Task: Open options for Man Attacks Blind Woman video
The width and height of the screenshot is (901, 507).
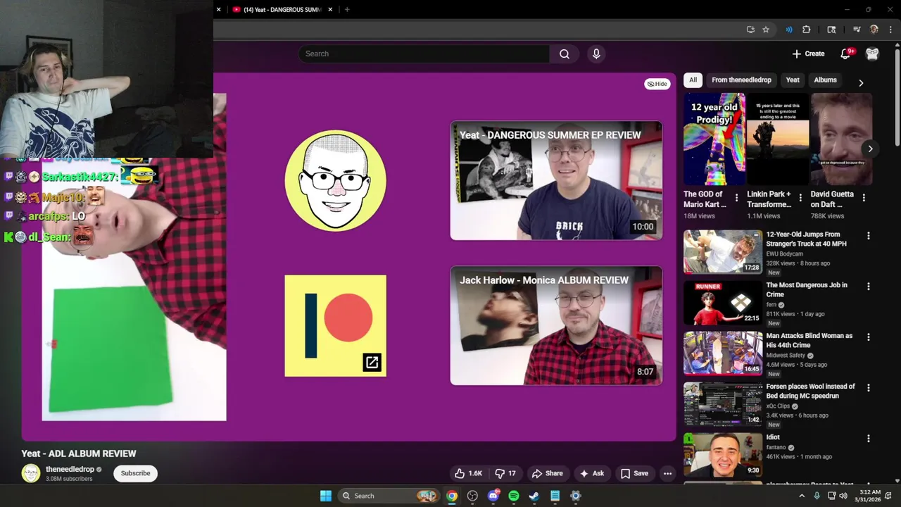Action: (868, 337)
